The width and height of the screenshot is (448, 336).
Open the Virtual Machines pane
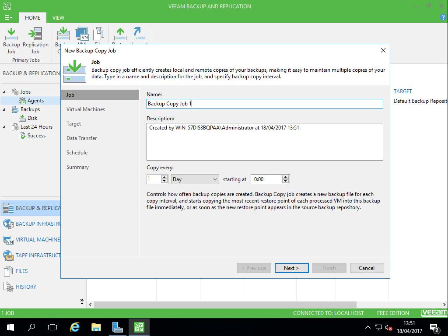click(x=31, y=240)
